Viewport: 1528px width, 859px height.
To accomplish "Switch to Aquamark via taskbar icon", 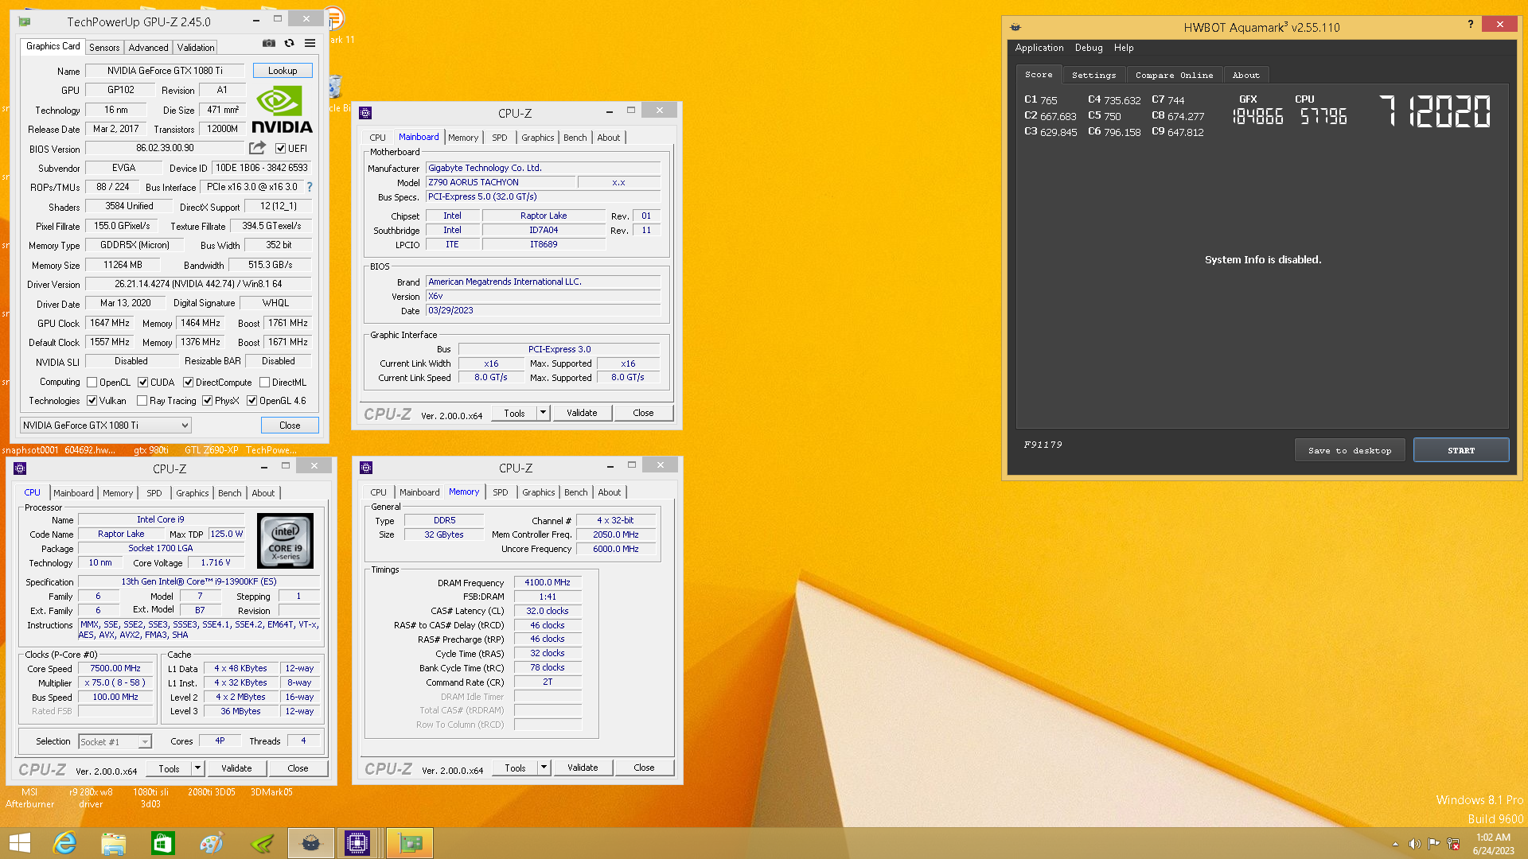I will [311, 843].
